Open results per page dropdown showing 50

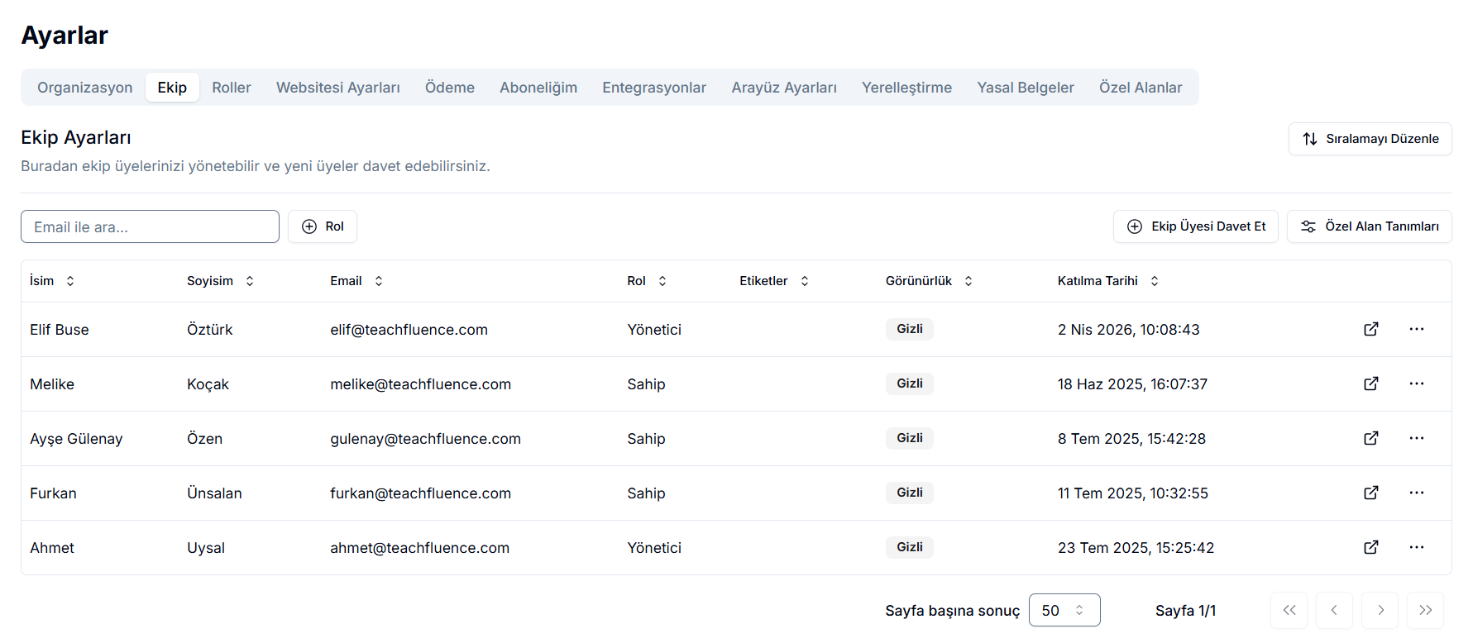pyautogui.click(x=1064, y=610)
